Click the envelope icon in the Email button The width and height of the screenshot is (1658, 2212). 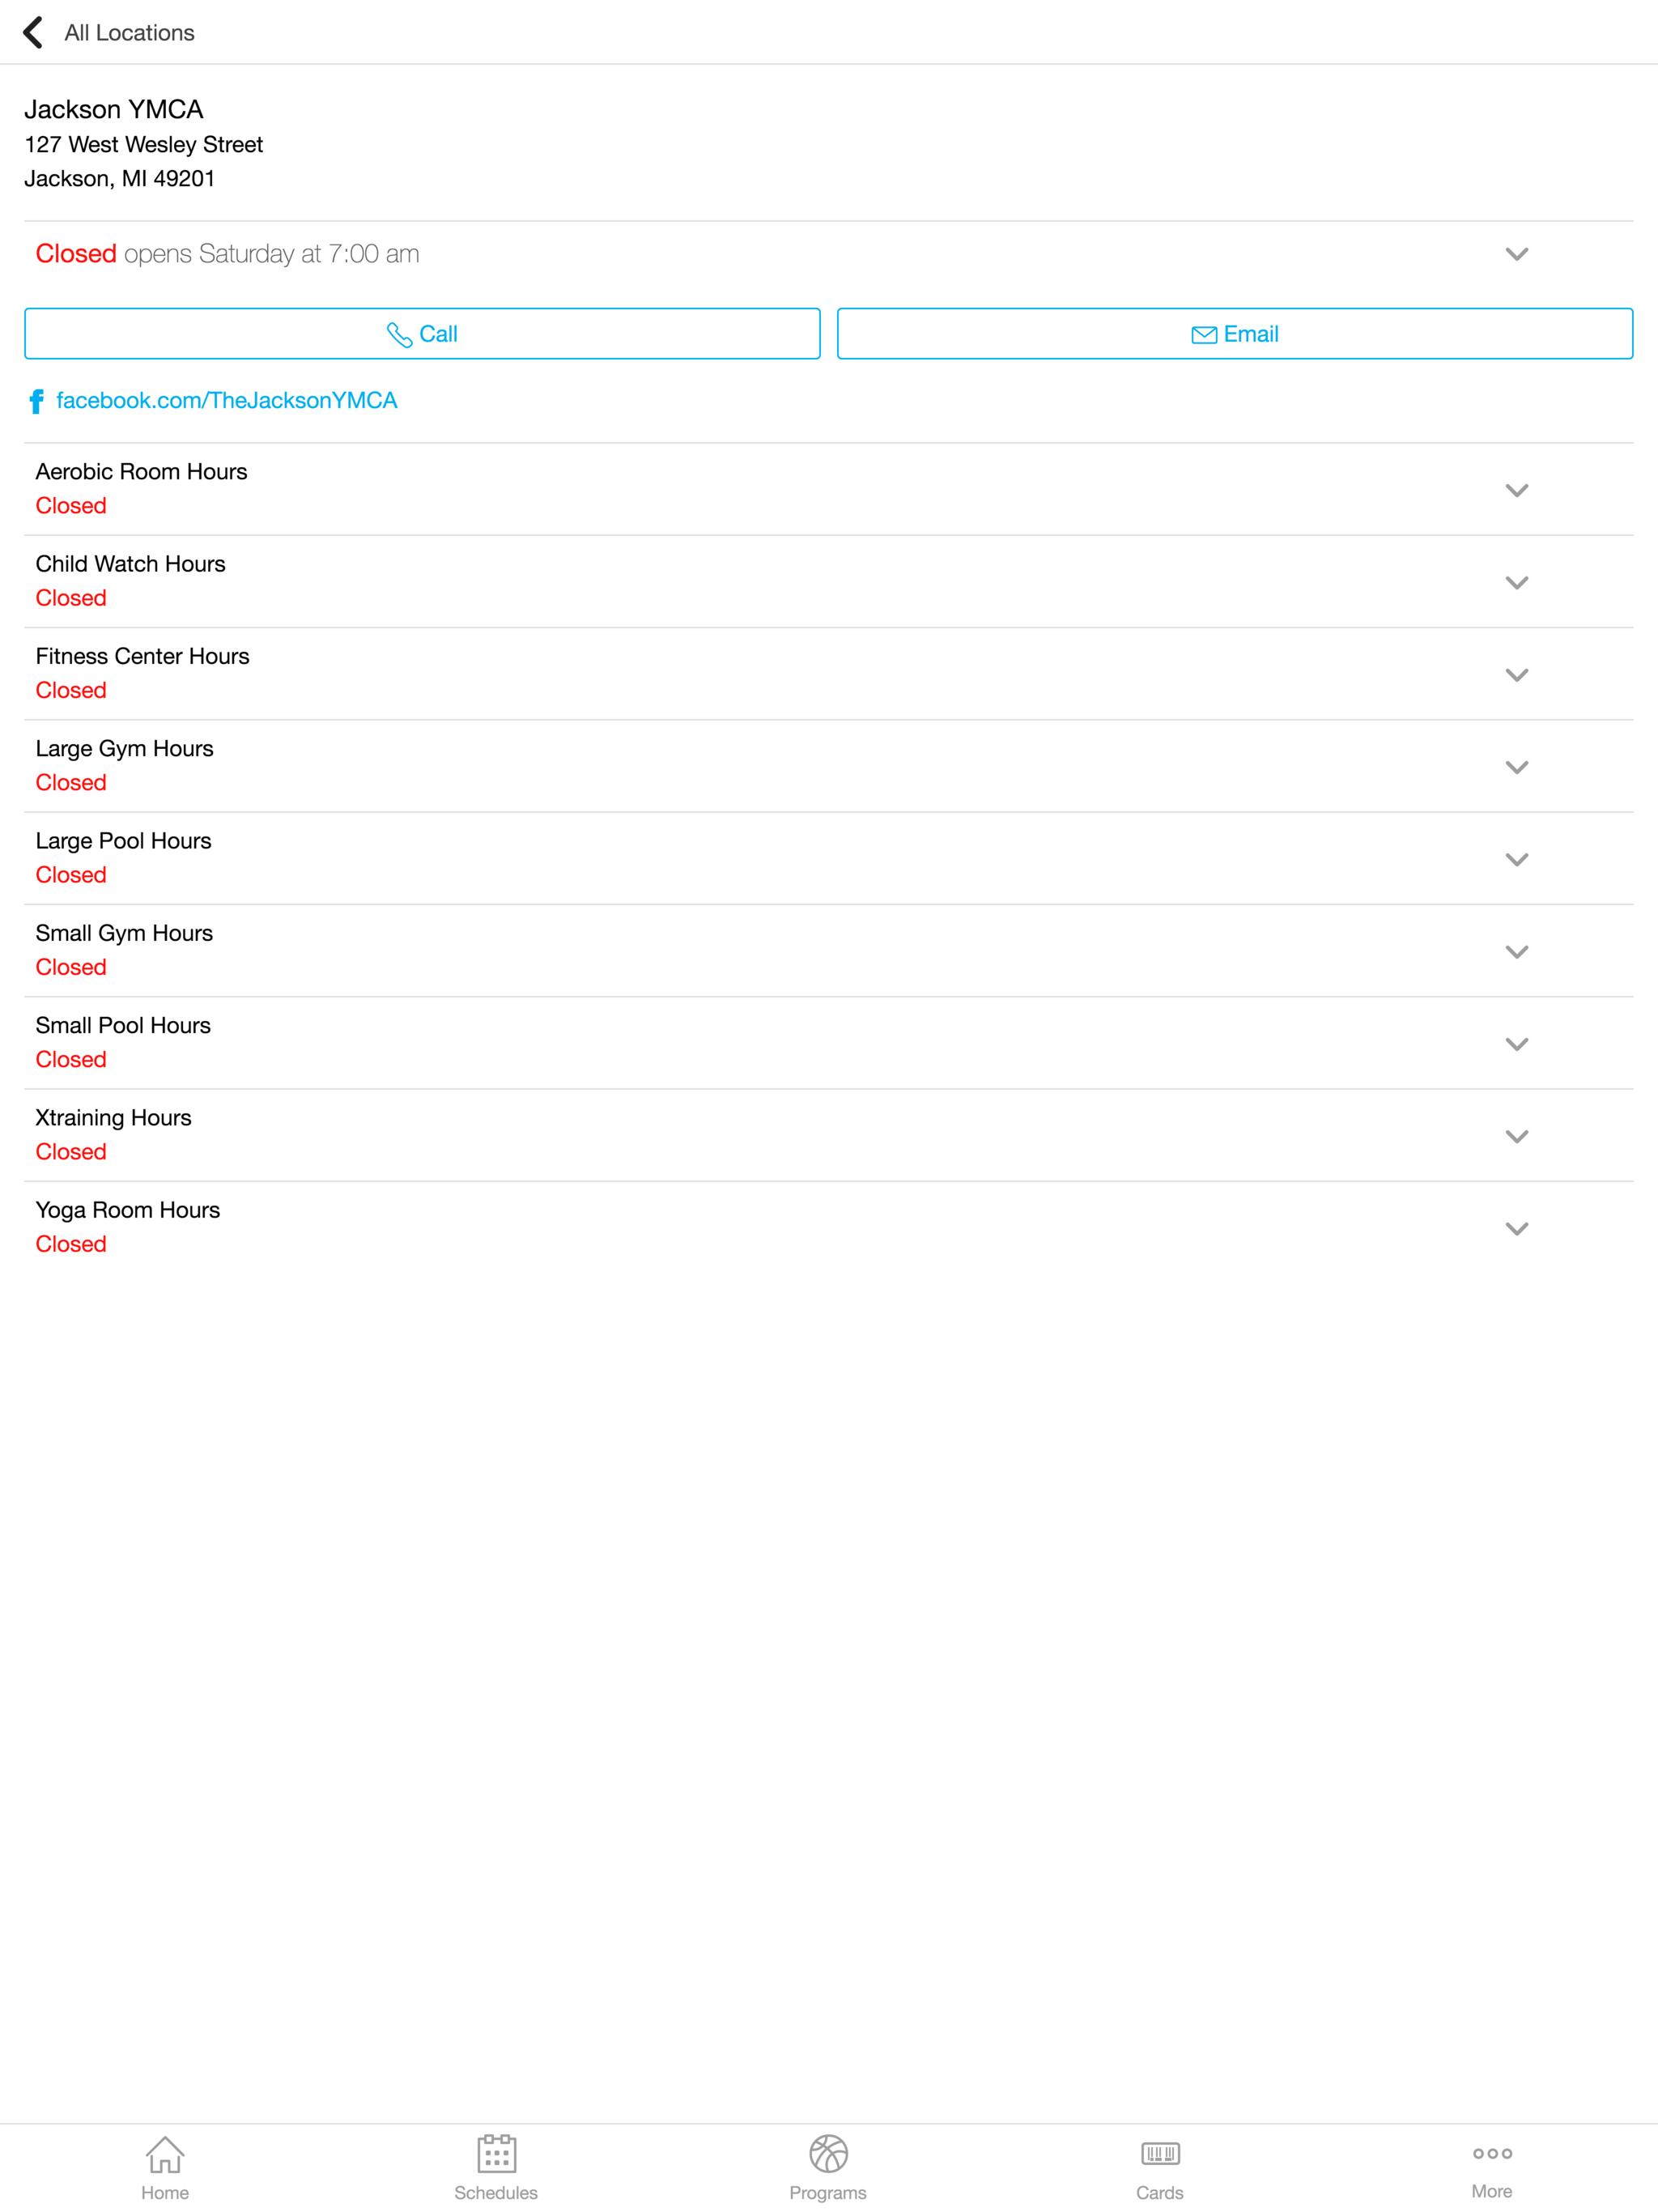[1204, 334]
